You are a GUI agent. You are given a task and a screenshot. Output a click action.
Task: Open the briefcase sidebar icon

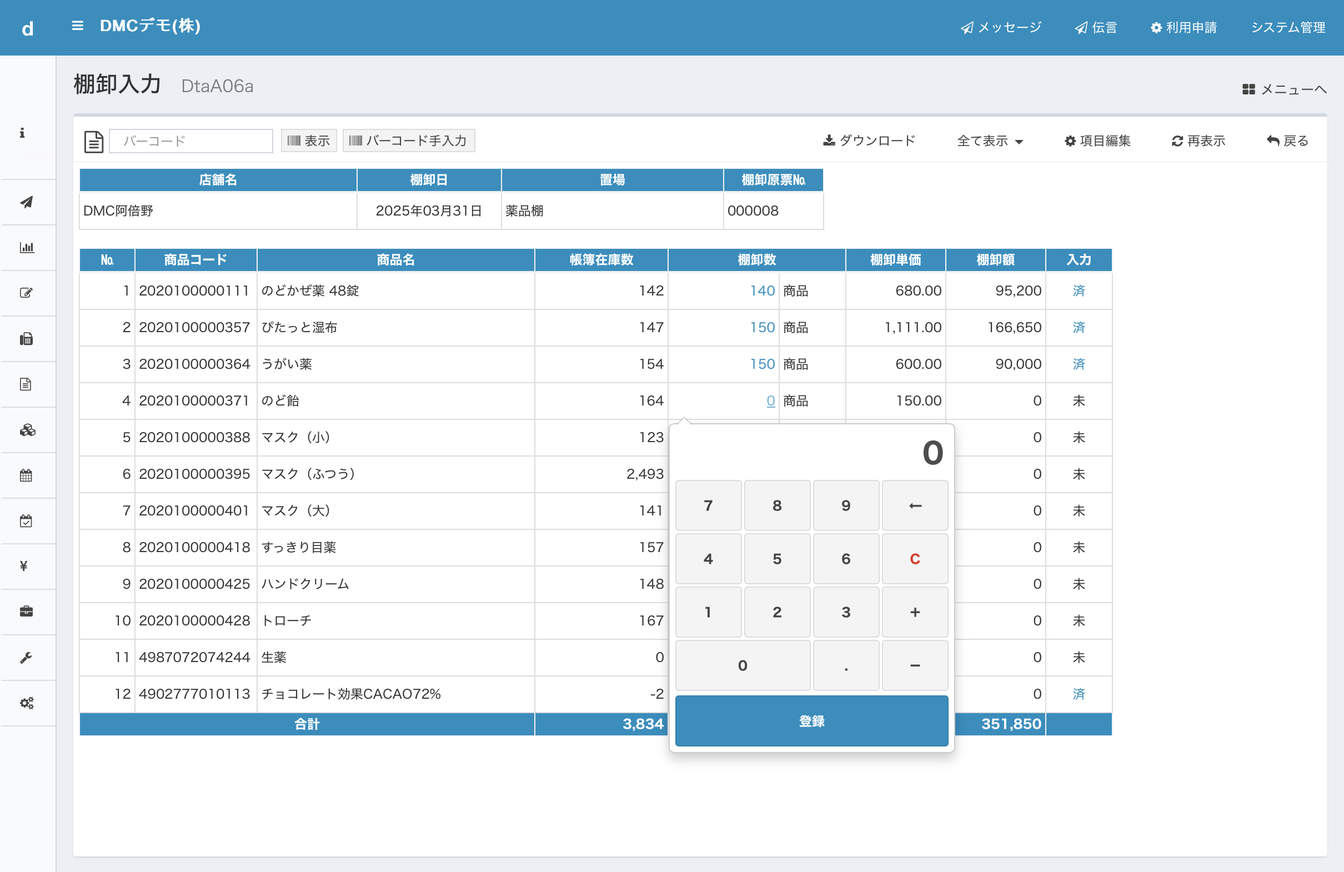coord(27,612)
